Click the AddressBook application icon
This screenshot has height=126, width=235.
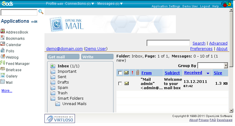click(3, 32)
